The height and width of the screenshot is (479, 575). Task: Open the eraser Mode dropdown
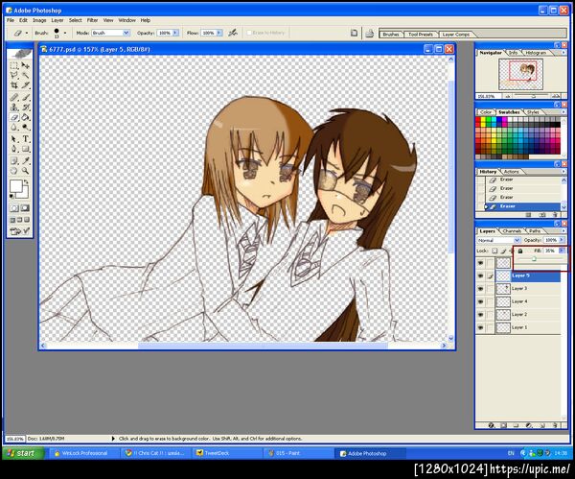tap(126, 33)
